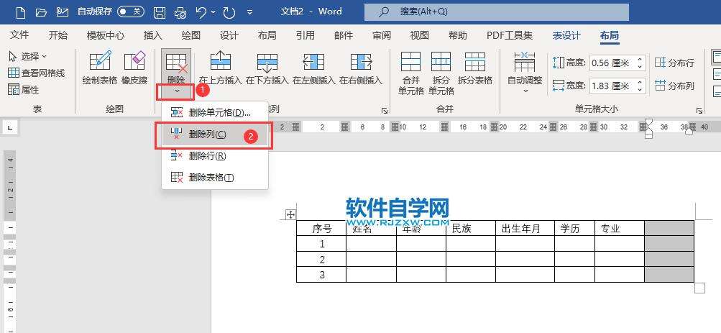Screen dimensions: 721x333
Task: Click 分布列 distribute columns
Action: point(674,86)
